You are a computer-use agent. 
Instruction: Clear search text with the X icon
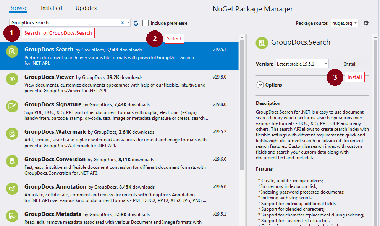coord(123,23)
